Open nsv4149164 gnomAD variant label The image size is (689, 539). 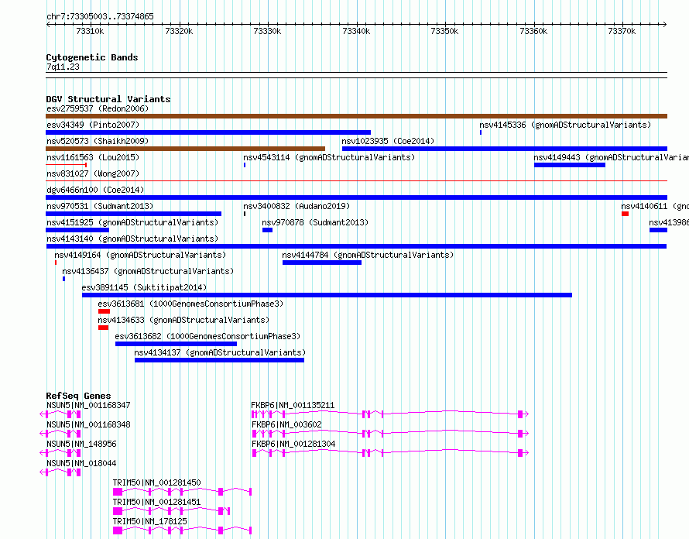coord(140,255)
